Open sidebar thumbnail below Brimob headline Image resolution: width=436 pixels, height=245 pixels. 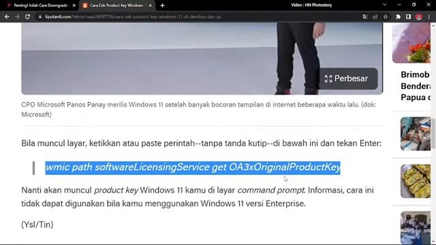point(416,134)
